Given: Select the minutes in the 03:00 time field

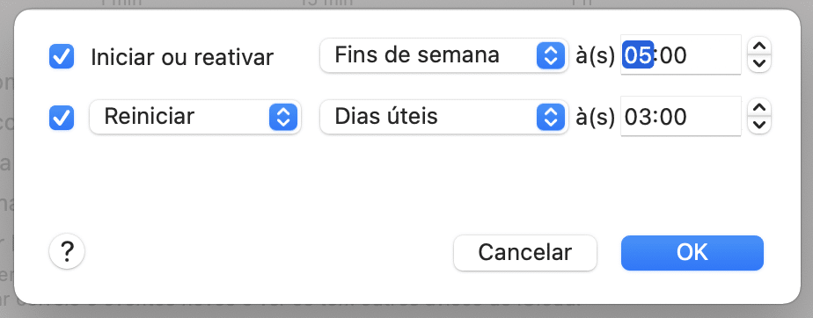Looking at the screenshot, I should pos(672,117).
